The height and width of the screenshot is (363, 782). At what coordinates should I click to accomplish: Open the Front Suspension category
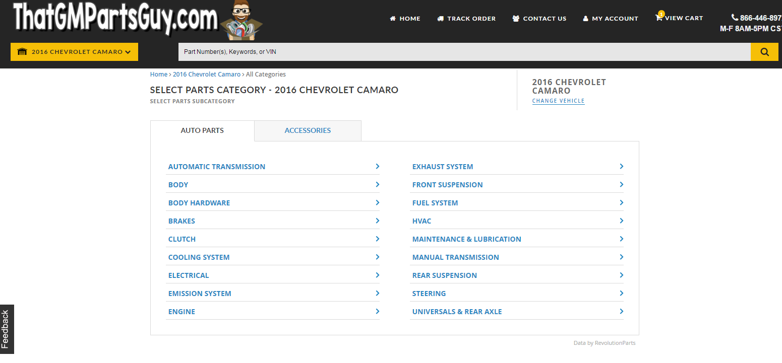tap(517, 184)
